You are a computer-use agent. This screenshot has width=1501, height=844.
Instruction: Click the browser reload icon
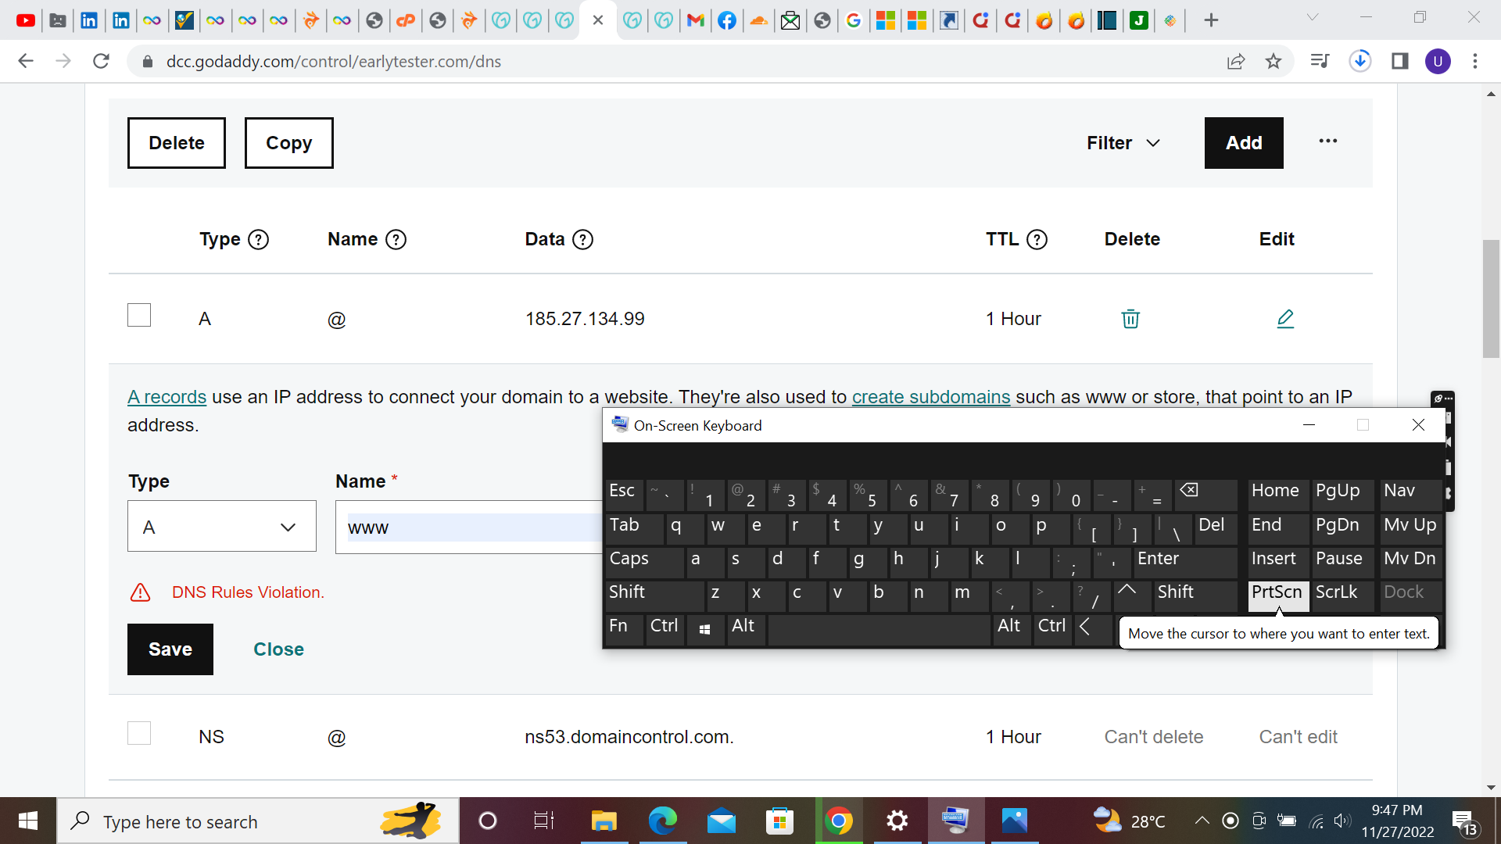pyautogui.click(x=101, y=62)
